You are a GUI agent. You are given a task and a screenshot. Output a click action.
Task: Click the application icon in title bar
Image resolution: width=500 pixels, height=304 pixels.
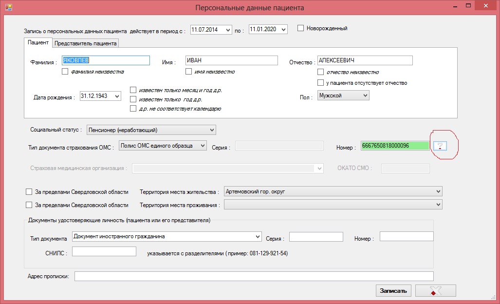coord(9,7)
